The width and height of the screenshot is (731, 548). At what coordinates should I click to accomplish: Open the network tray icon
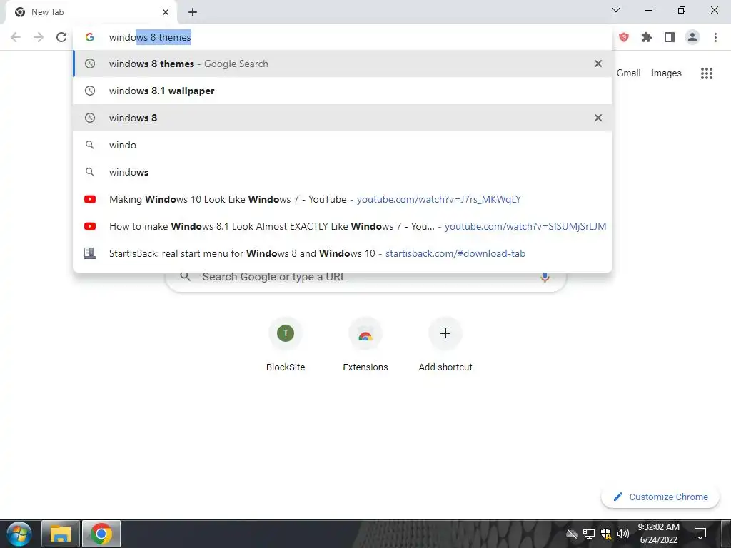(589, 534)
